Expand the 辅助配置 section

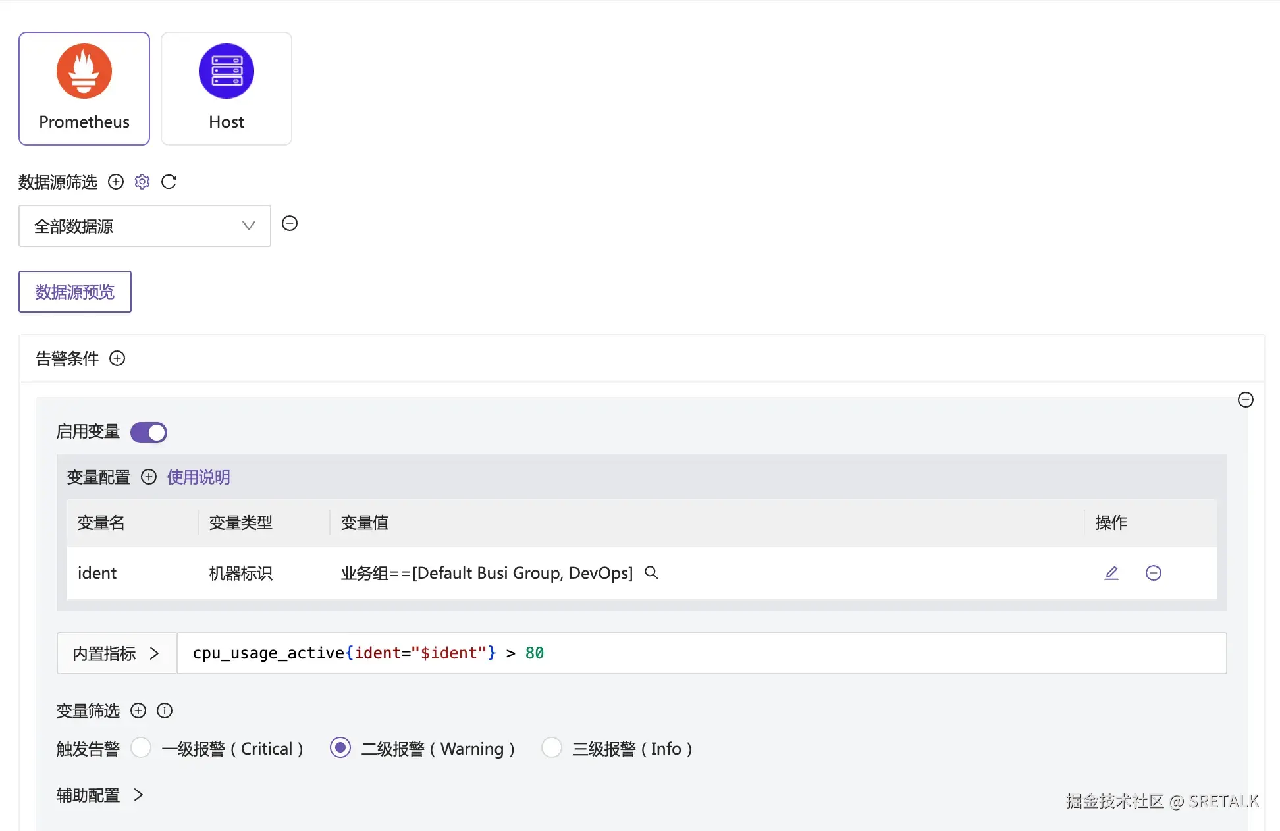click(x=100, y=795)
